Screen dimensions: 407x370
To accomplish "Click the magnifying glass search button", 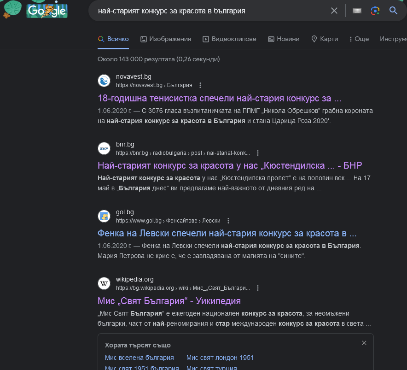I will click(393, 11).
